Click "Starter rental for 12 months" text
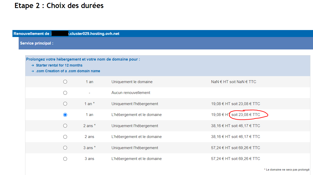313x175 pixels. point(59,65)
